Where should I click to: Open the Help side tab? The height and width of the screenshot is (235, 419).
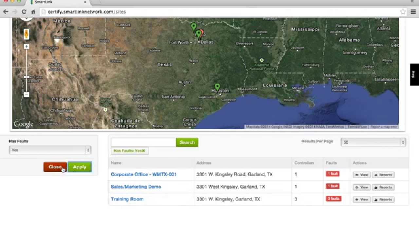pos(414,75)
